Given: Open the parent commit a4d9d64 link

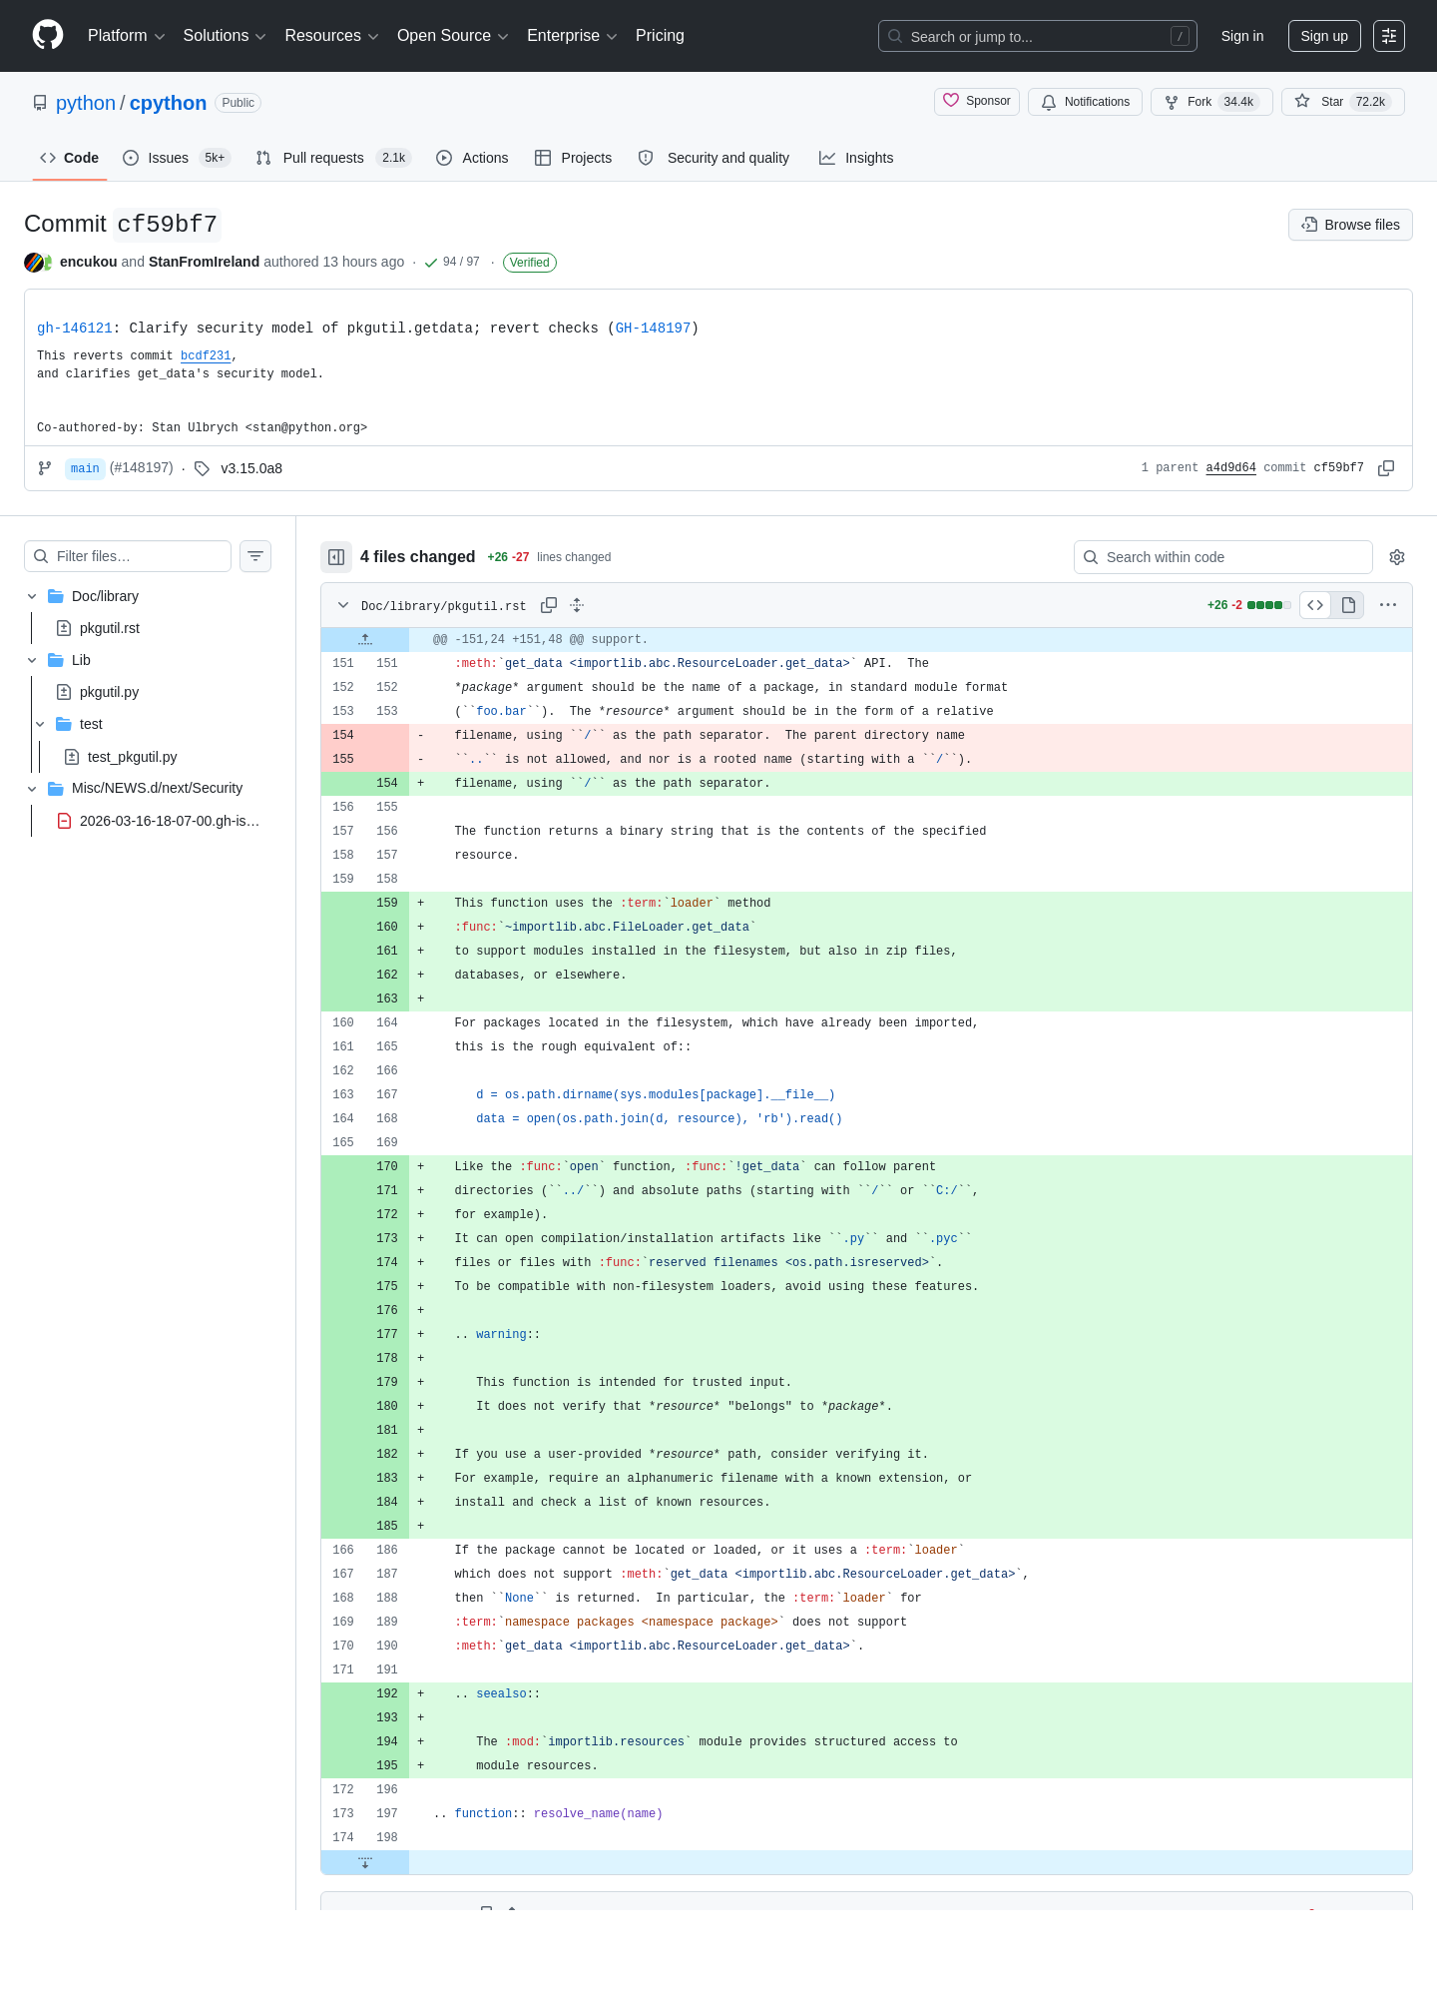Looking at the screenshot, I should tap(1230, 468).
